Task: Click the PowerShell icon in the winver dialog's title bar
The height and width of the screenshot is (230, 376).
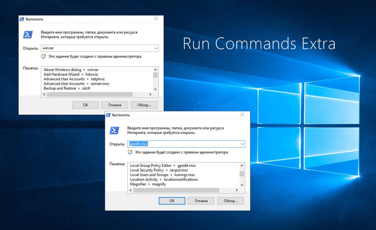Action: 22,19
